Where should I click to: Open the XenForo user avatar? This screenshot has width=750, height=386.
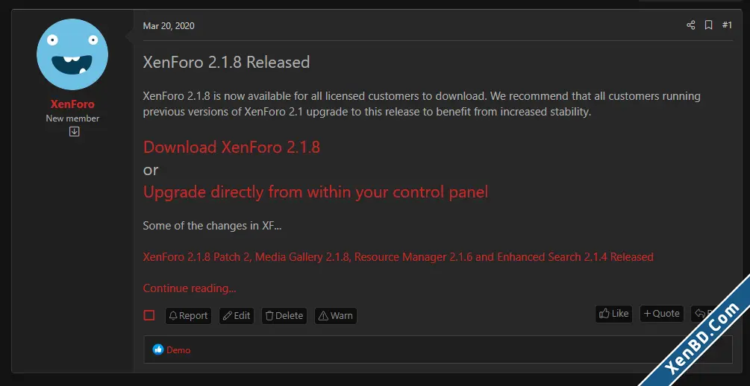coord(72,54)
